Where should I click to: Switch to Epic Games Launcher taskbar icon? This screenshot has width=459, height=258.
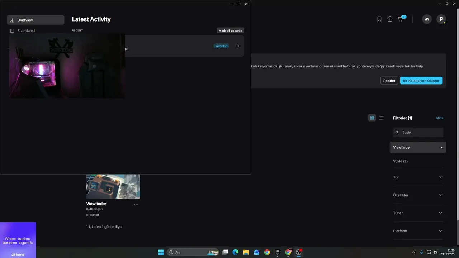point(278,252)
